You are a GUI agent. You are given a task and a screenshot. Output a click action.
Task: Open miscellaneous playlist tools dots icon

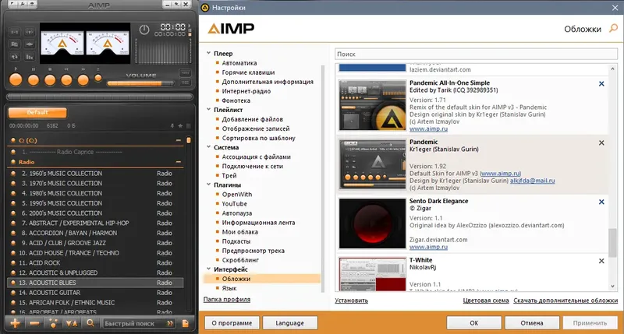pyautogui.click(x=53, y=323)
